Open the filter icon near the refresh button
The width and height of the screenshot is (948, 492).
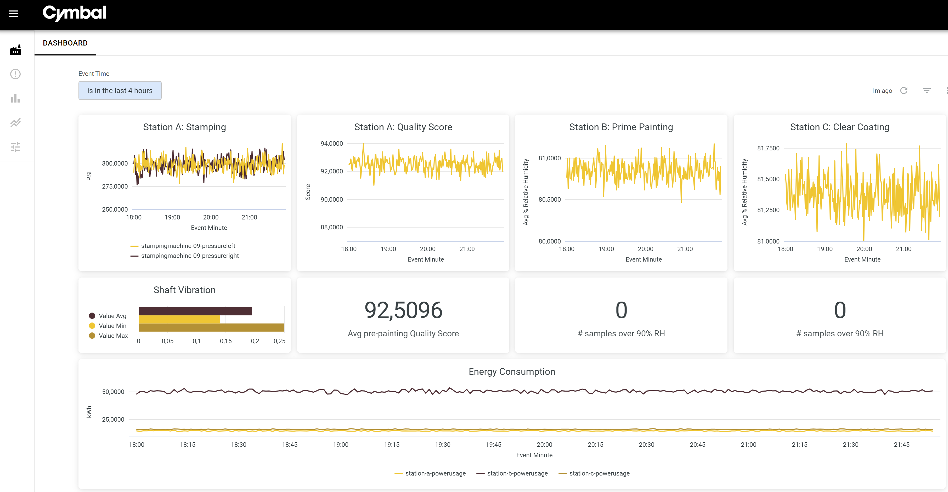click(x=927, y=91)
